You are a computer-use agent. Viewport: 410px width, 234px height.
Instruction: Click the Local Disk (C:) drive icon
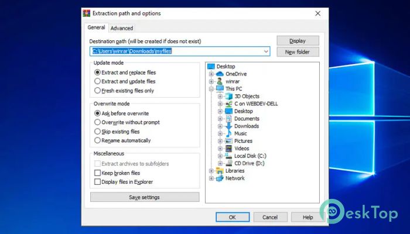click(229, 156)
